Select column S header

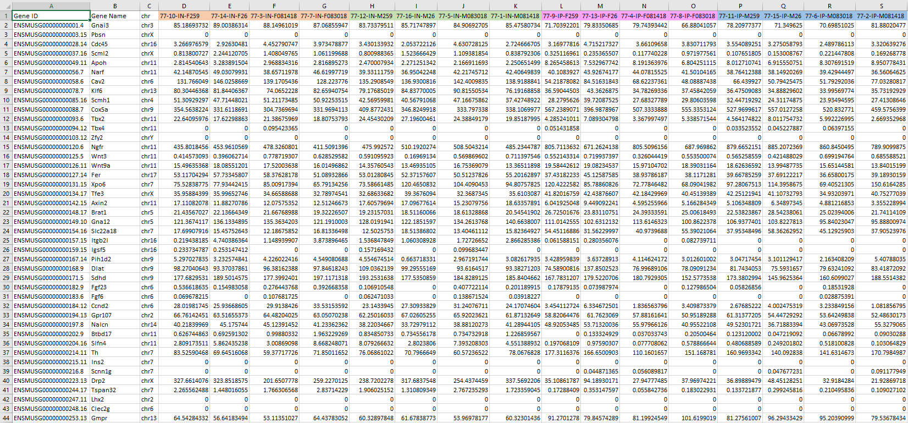point(881,6)
